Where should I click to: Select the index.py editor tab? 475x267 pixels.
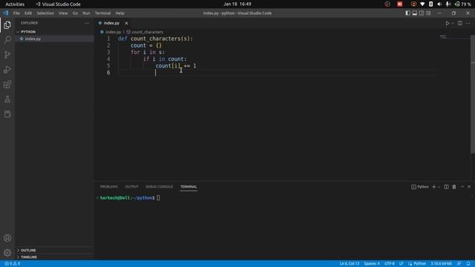(x=111, y=23)
